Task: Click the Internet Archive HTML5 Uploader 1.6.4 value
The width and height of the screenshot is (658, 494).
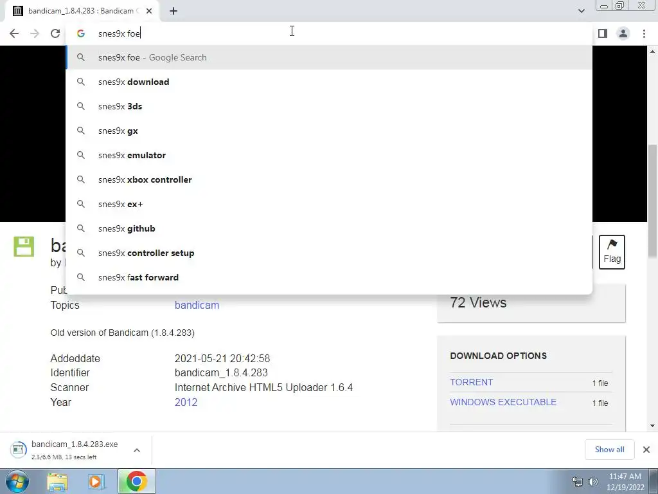Action: (x=263, y=387)
